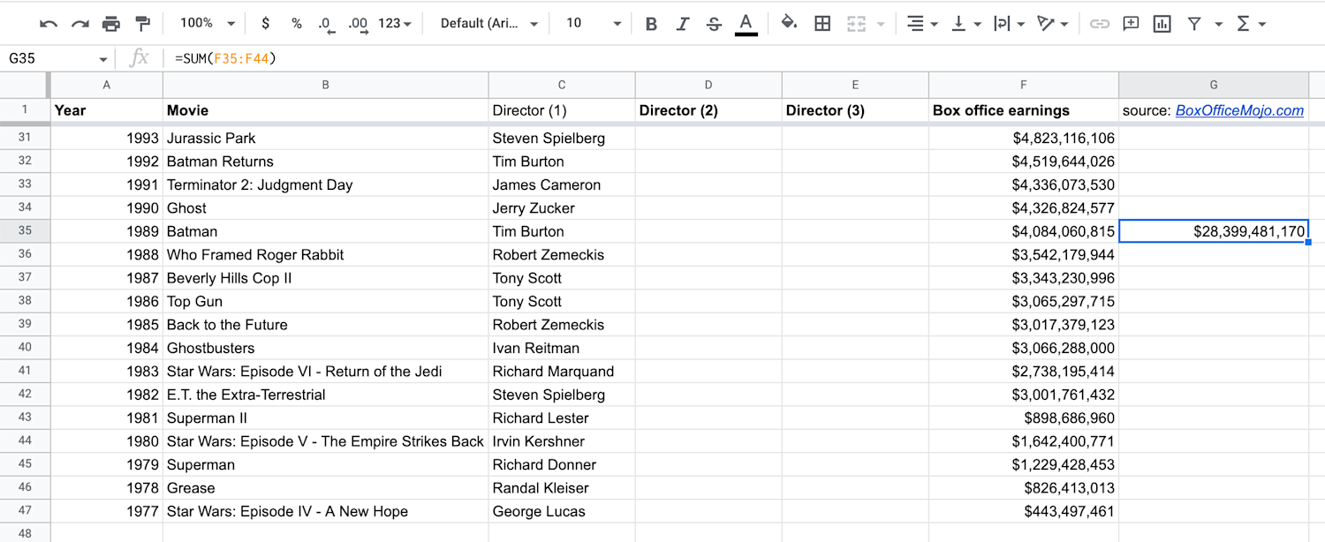The width and height of the screenshot is (1325, 542).
Task: Click the Name Box showing G35
Action: tap(49, 59)
